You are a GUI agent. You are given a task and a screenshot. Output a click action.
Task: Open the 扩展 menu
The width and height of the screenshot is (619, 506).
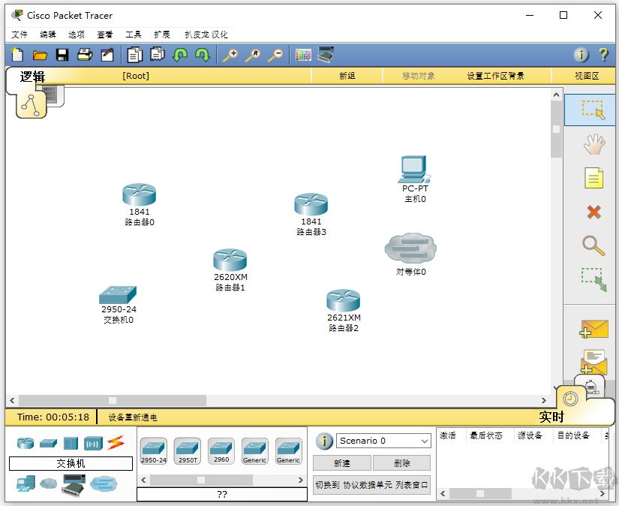(162, 35)
